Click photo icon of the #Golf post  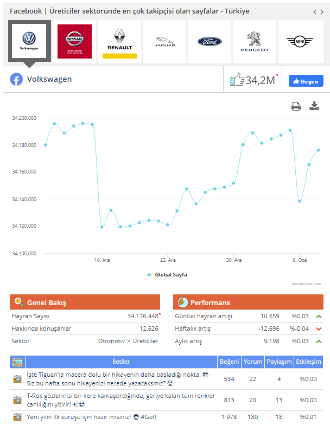17,416
